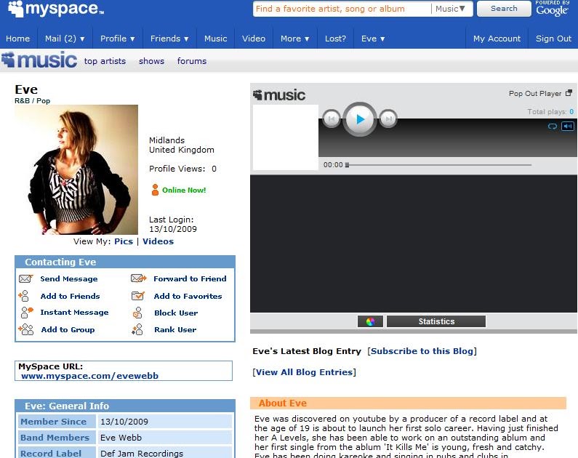Open the Statistics panel in player
The height and width of the screenshot is (458, 578).
[436, 321]
